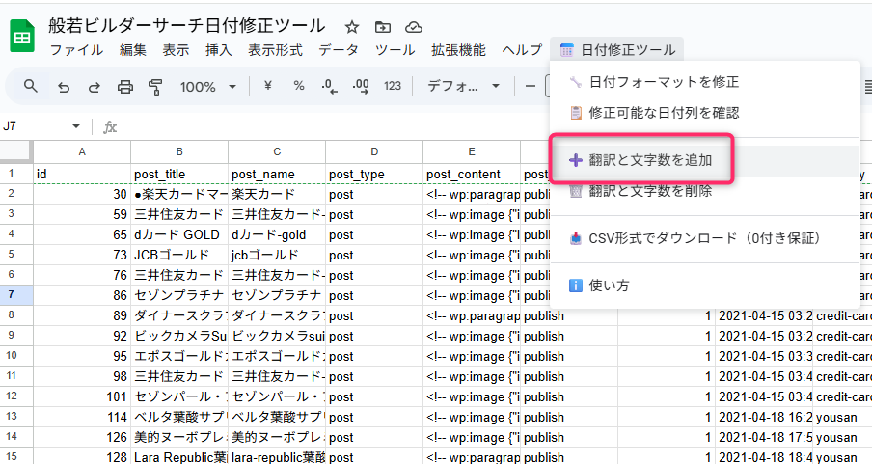872x464 pixels.
Task: Open the search menus magnifier icon
Action: tap(31, 86)
